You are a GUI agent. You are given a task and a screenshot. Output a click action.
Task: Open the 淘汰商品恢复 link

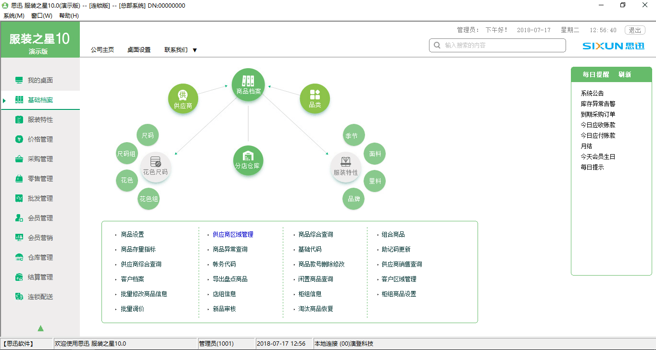tap(316, 309)
